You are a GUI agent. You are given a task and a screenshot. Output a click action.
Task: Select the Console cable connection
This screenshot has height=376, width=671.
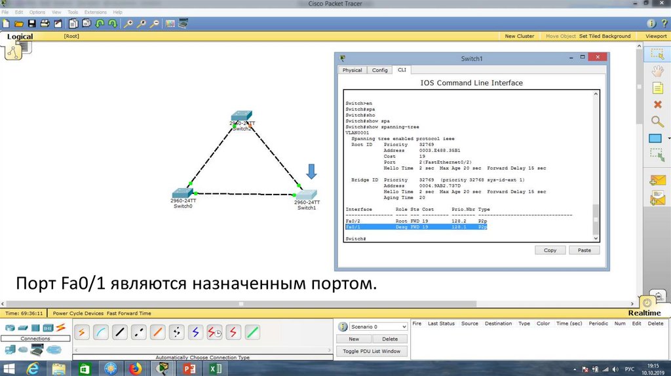pyautogui.click(x=100, y=332)
